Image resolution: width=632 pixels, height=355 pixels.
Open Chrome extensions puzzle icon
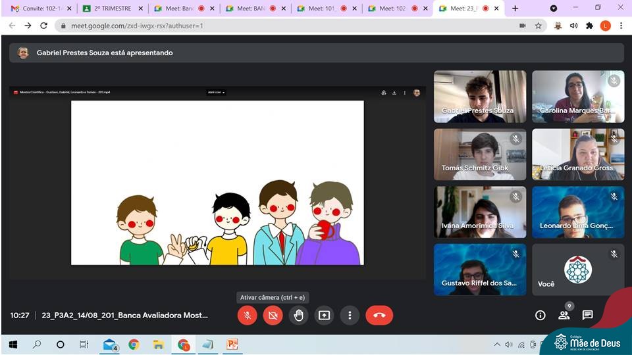point(589,26)
